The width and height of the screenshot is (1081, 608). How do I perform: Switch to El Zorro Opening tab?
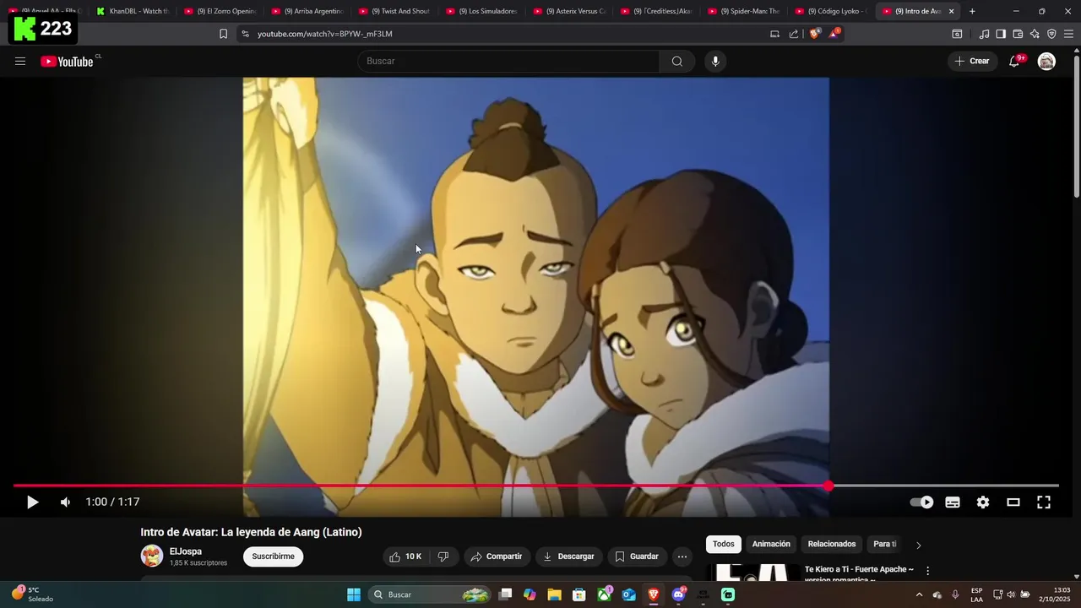click(x=220, y=11)
